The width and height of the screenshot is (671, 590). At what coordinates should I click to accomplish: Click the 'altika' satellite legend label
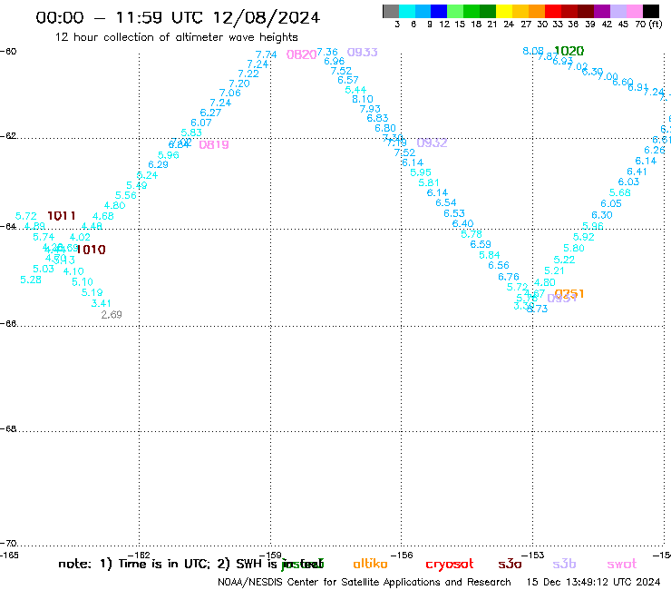tap(370, 564)
